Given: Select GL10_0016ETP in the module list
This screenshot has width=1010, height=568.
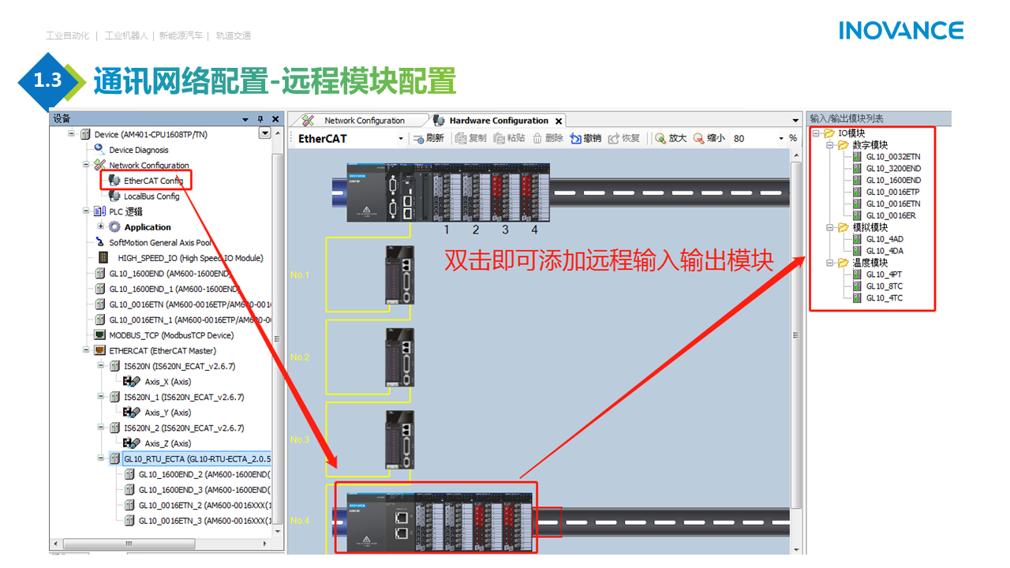Looking at the screenshot, I should 893,192.
